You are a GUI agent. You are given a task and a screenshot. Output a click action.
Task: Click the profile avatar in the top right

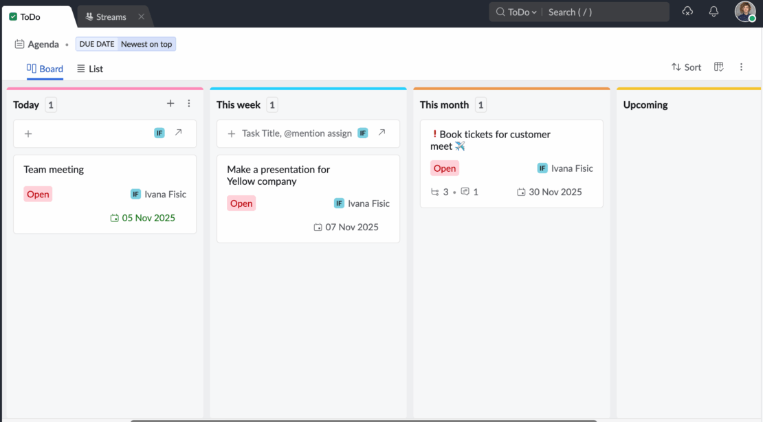point(744,11)
